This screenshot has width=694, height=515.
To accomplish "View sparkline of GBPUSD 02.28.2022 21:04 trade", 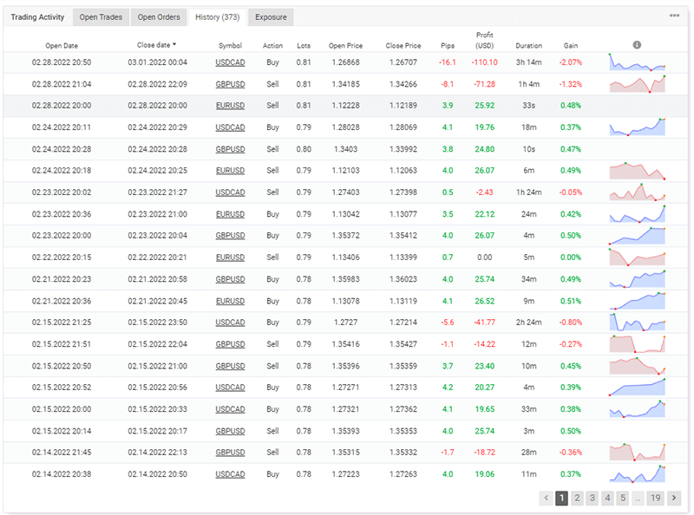I will point(637,84).
